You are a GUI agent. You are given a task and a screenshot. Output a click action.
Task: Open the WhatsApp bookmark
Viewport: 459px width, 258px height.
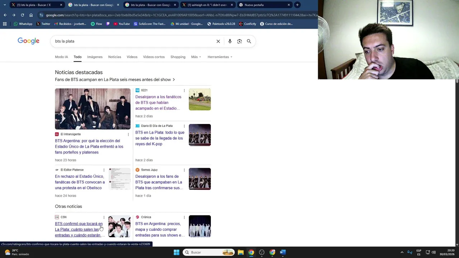[x=23, y=24]
